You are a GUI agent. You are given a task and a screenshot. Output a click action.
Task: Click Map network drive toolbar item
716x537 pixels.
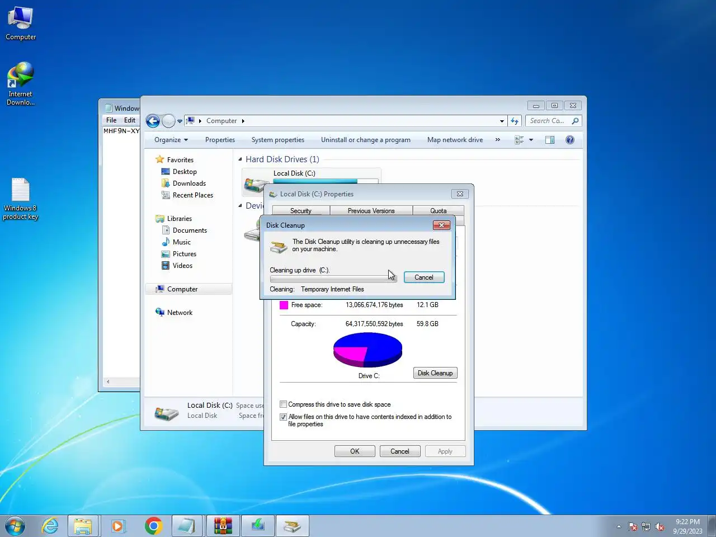455,140
